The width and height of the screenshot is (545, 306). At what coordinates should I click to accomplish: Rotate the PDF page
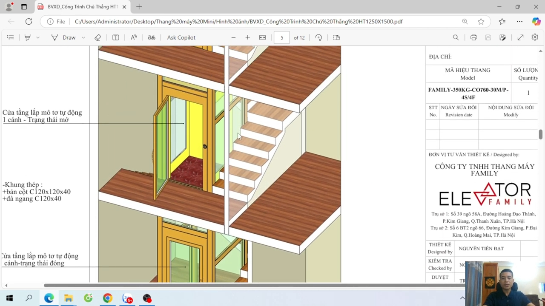(318, 37)
